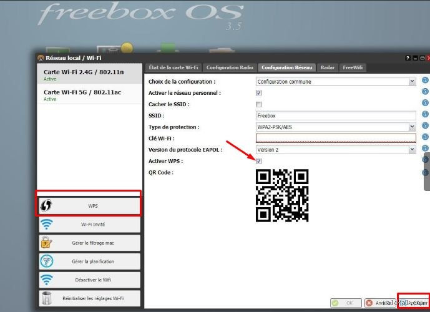
Task: Click the Annuler button
Action: [381, 303]
